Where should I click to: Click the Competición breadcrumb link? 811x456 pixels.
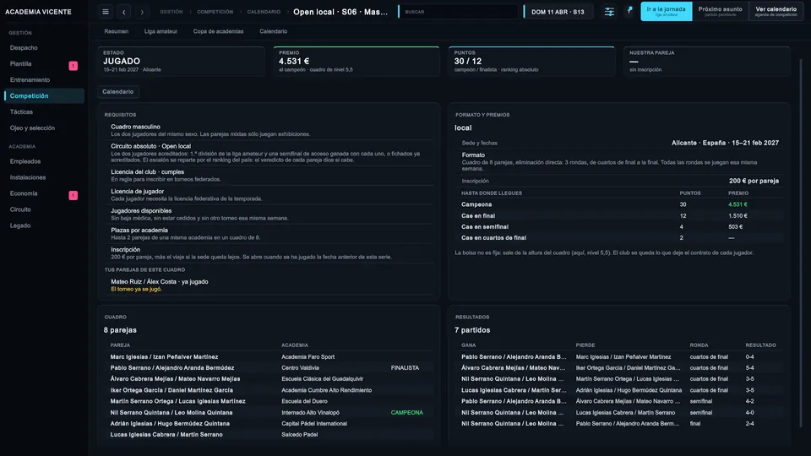tap(215, 11)
